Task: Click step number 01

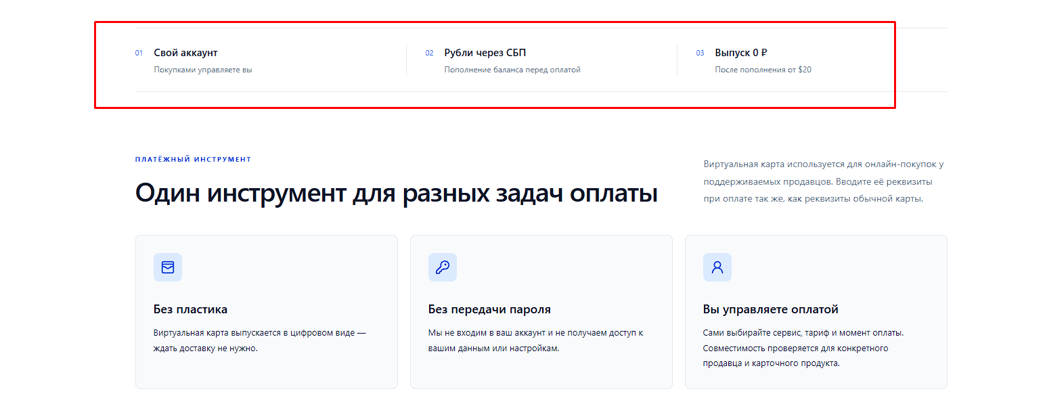Action: (139, 53)
